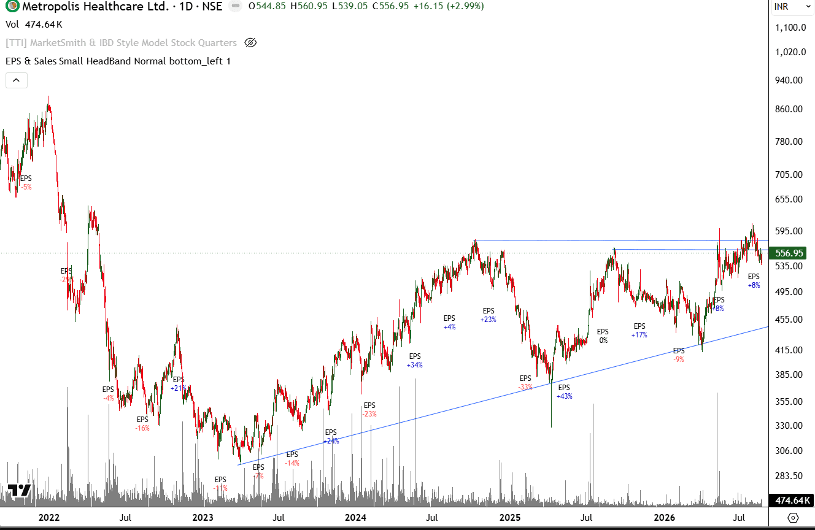Click the open value O544.85
This screenshot has height=530, width=815.
267,7
